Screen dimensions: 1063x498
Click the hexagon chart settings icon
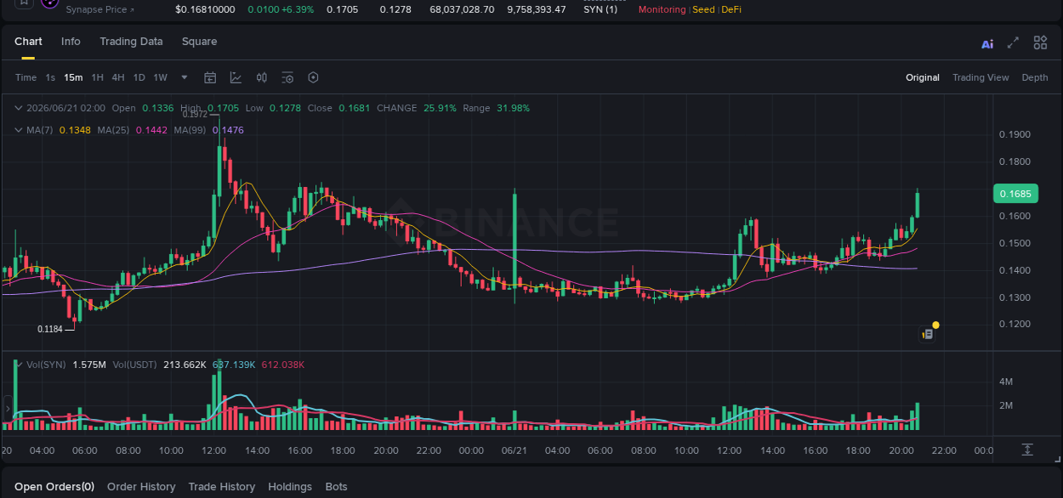[x=313, y=77]
